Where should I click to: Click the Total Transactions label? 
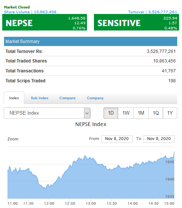(x=25, y=71)
